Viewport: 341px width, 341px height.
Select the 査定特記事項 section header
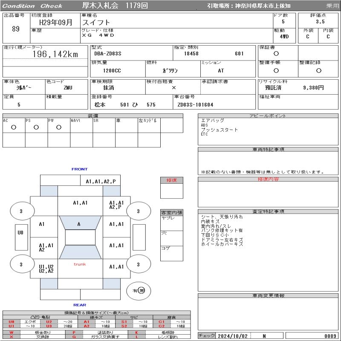click(x=268, y=211)
